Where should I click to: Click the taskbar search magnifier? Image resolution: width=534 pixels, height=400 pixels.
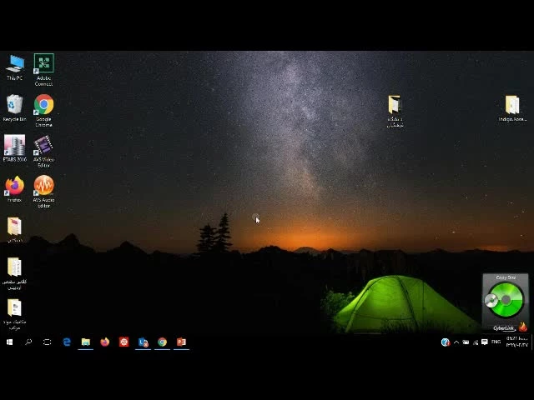[x=28, y=342]
